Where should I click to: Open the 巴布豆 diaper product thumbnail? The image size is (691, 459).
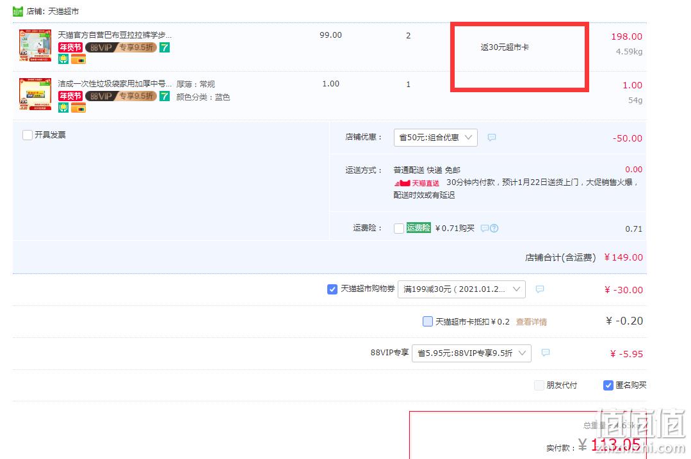tap(35, 45)
